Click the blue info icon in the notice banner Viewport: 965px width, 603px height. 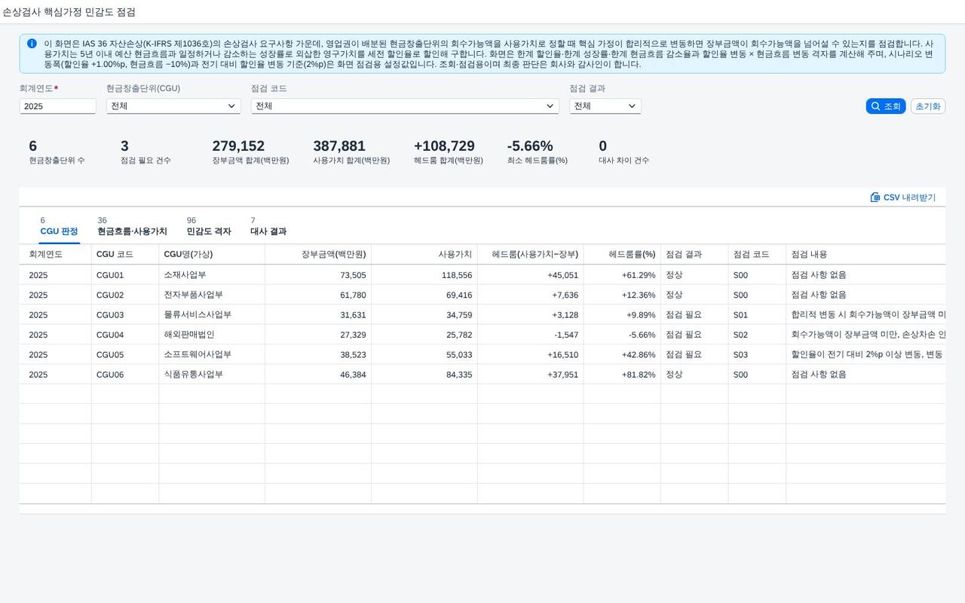[x=32, y=44]
